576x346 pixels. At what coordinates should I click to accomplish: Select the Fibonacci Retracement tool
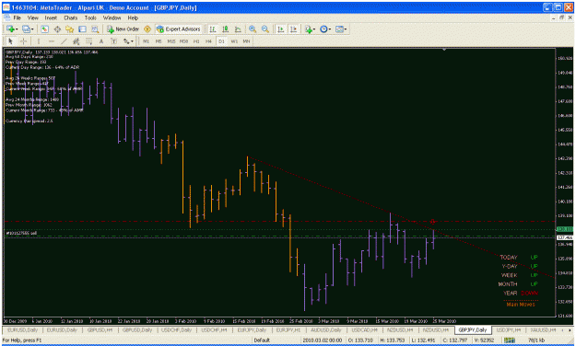click(x=88, y=41)
